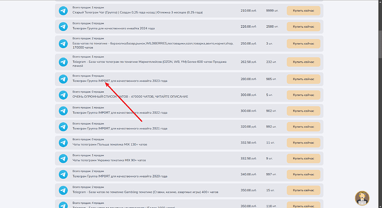Click Telegram icon of IMPORT 2020 года row
The height and width of the screenshot is (208, 382).
point(63,174)
